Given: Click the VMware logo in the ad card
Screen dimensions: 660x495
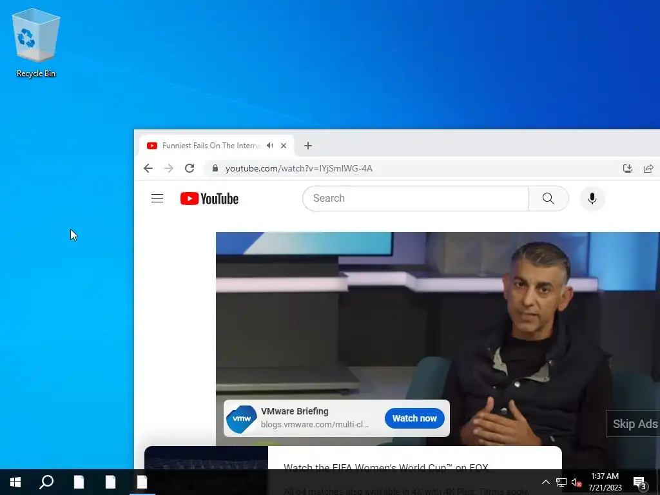Looking at the screenshot, I should pyautogui.click(x=242, y=418).
